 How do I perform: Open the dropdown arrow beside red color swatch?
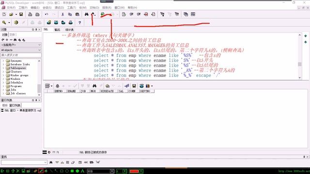(141, 171)
